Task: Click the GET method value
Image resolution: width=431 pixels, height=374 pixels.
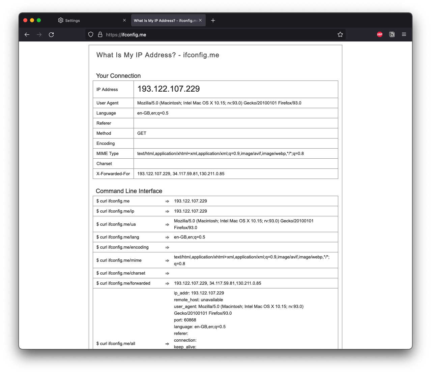Action: (142, 133)
